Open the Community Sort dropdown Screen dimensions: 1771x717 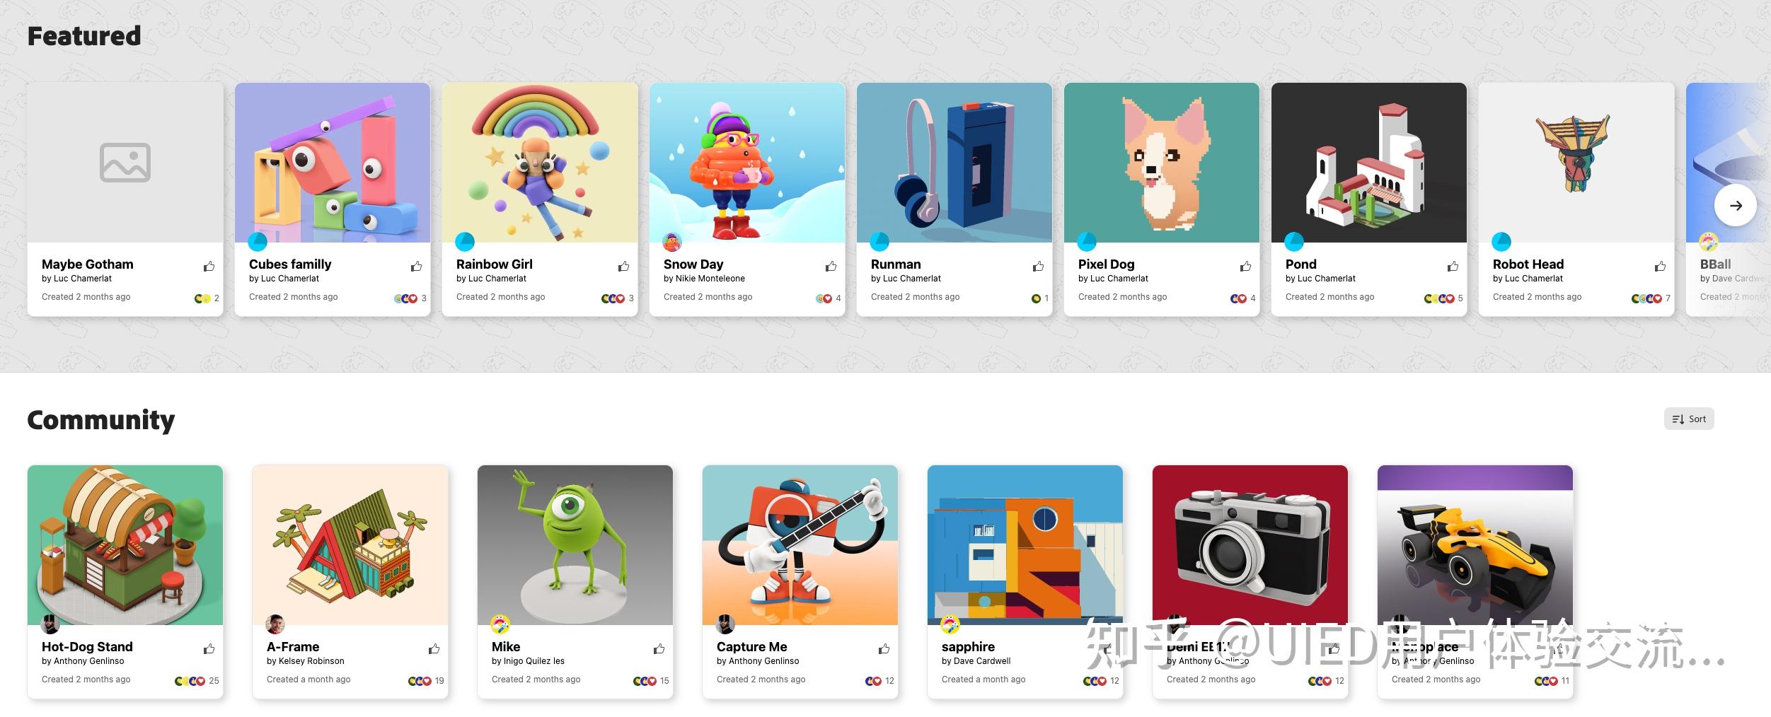(1689, 419)
